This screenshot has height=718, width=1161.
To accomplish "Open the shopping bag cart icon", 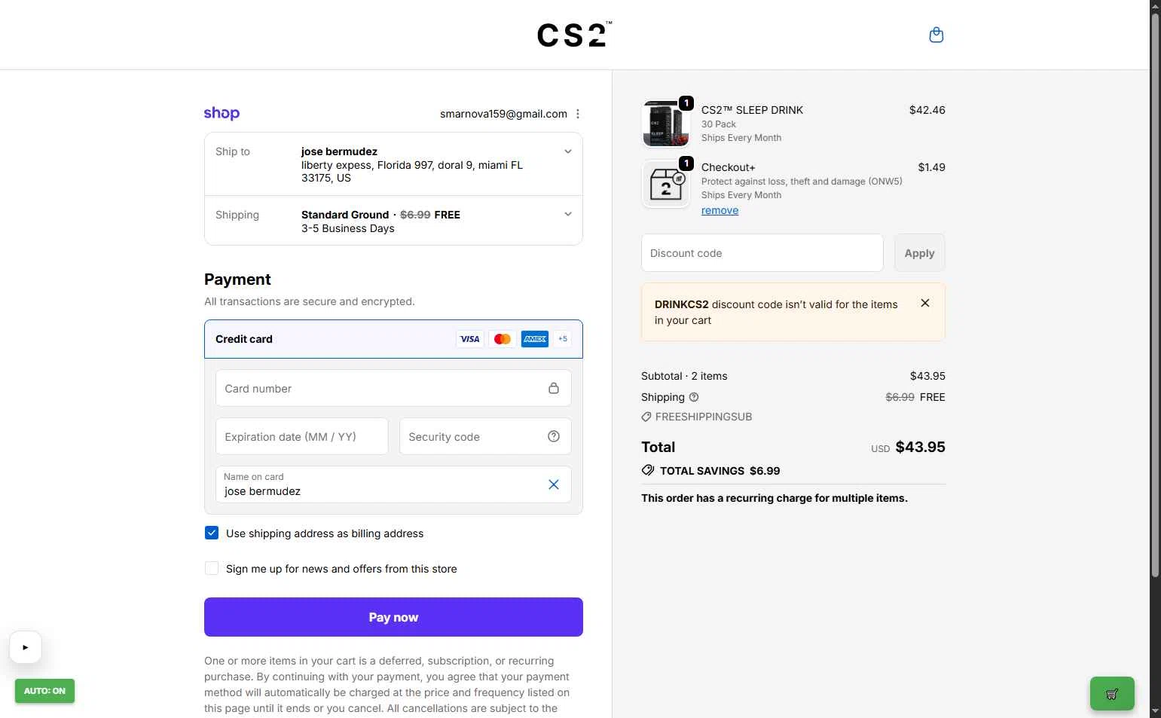I will point(936,35).
